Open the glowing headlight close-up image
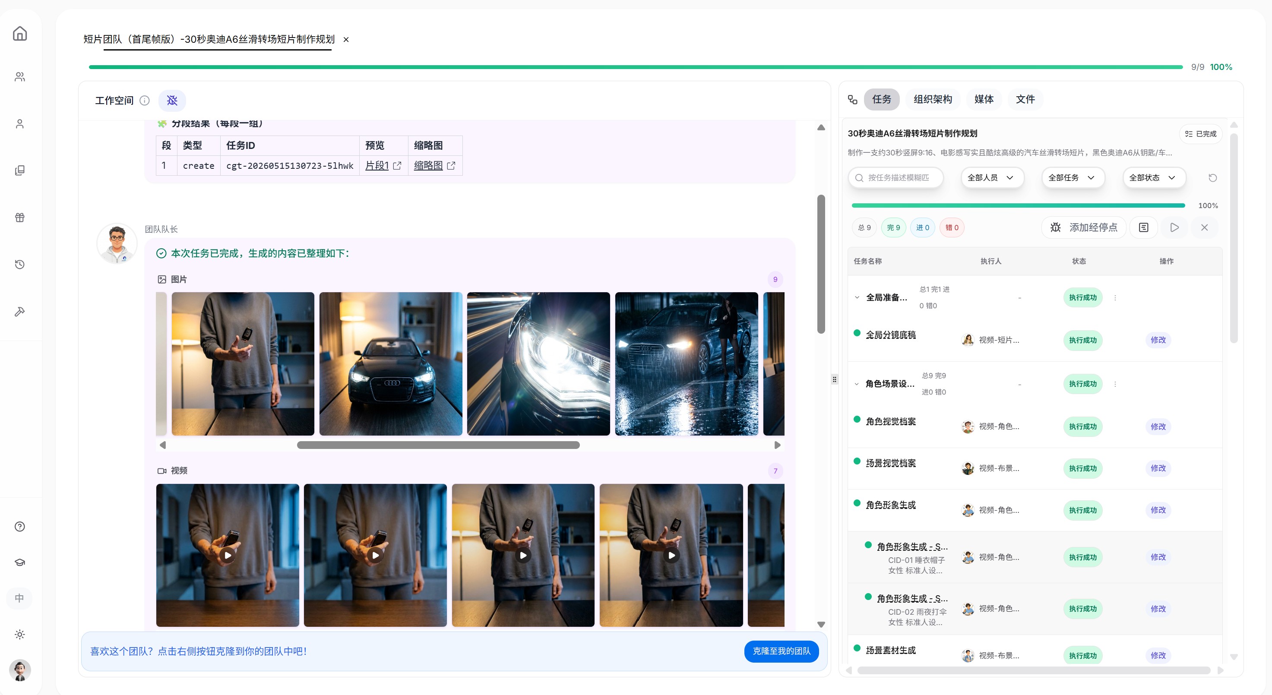The image size is (1272, 695). click(538, 364)
